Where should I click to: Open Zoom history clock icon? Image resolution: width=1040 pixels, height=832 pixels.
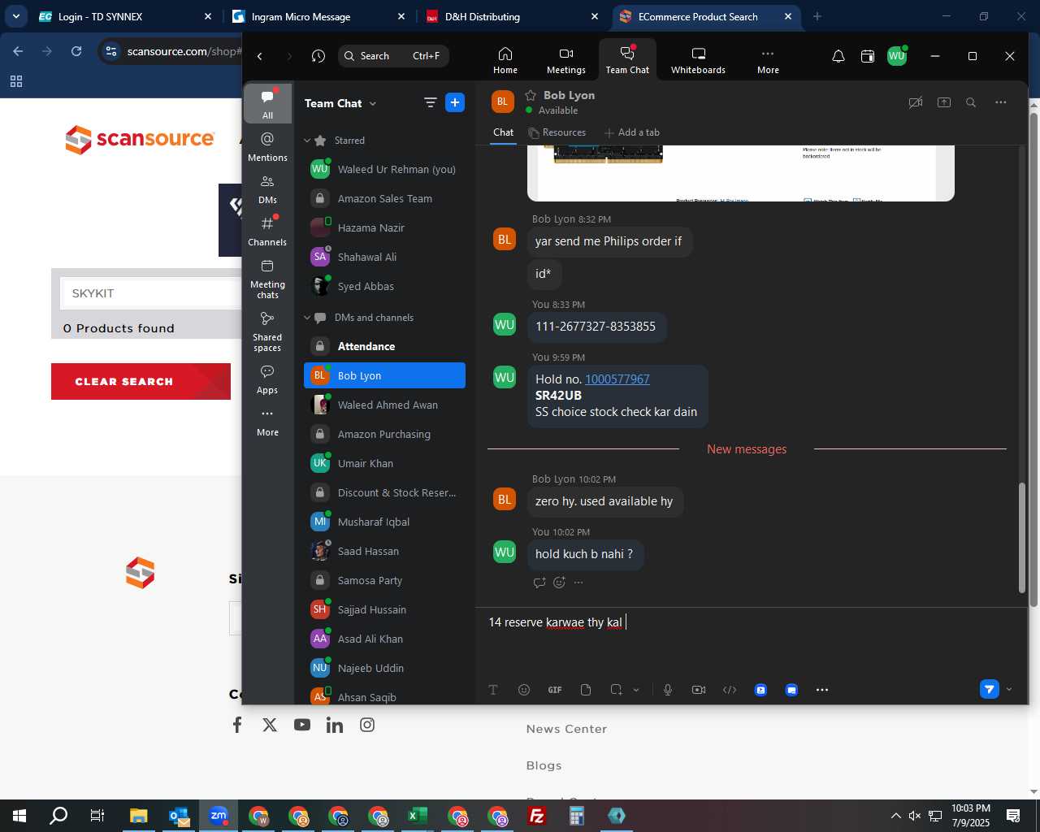318,56
